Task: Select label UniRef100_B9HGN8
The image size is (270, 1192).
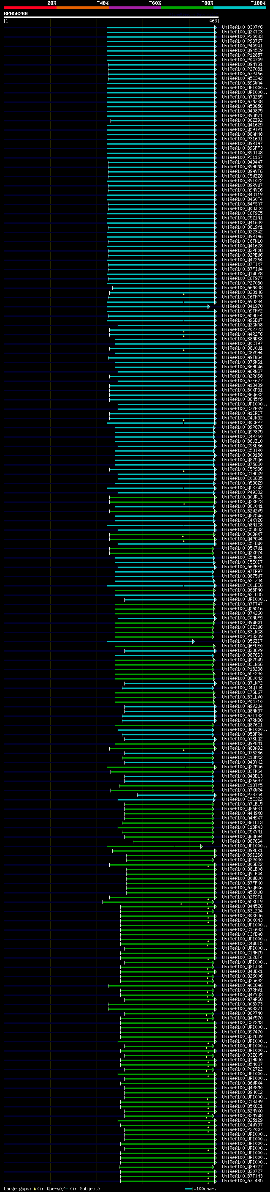Action: [242, 167]
